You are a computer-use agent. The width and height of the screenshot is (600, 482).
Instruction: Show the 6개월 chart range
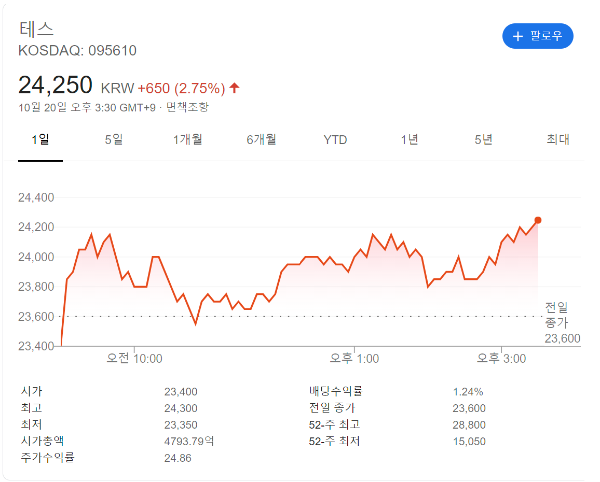[261, 139]
